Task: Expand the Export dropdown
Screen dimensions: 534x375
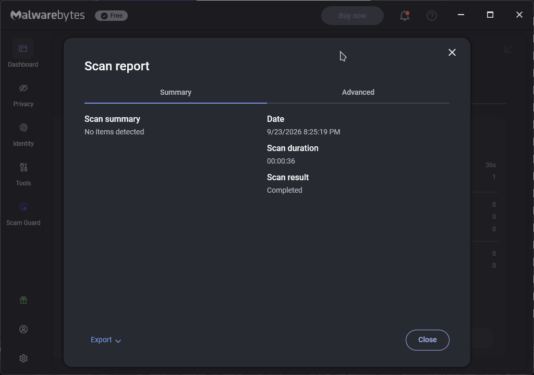Action: tap(106, 340)
